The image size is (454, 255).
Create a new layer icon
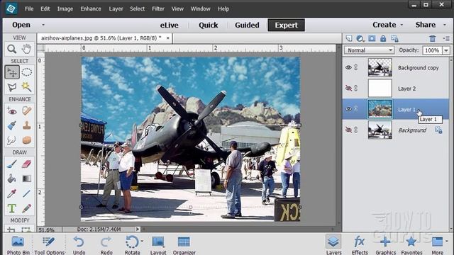tap(349, 38)
